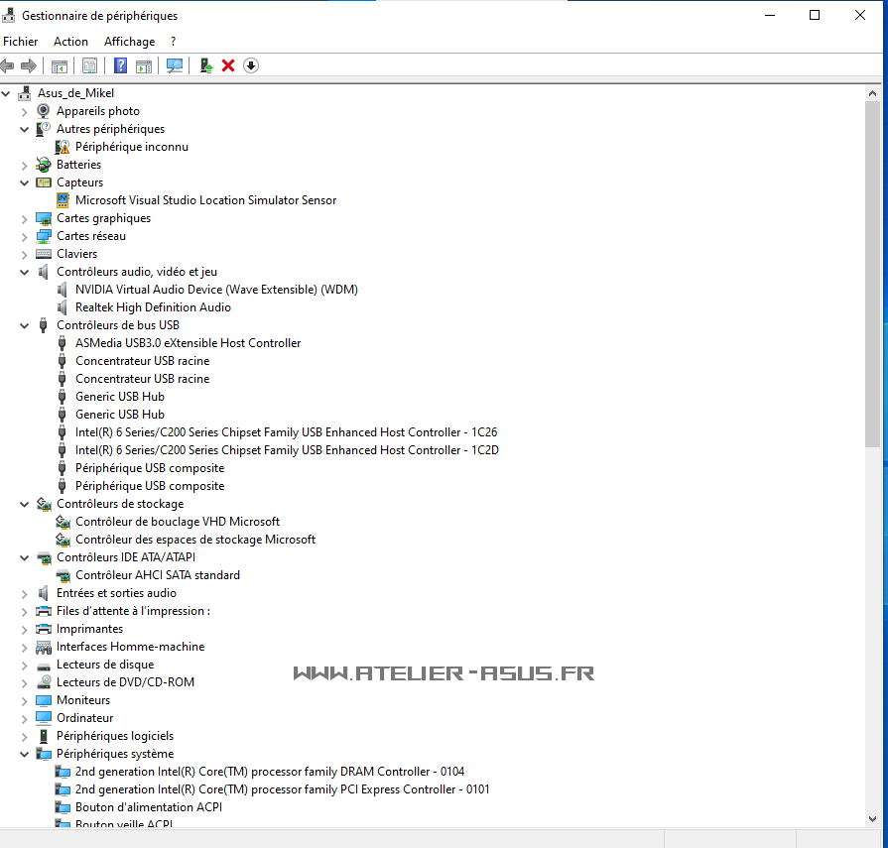Click the scan for hardware changes icon

175,65
